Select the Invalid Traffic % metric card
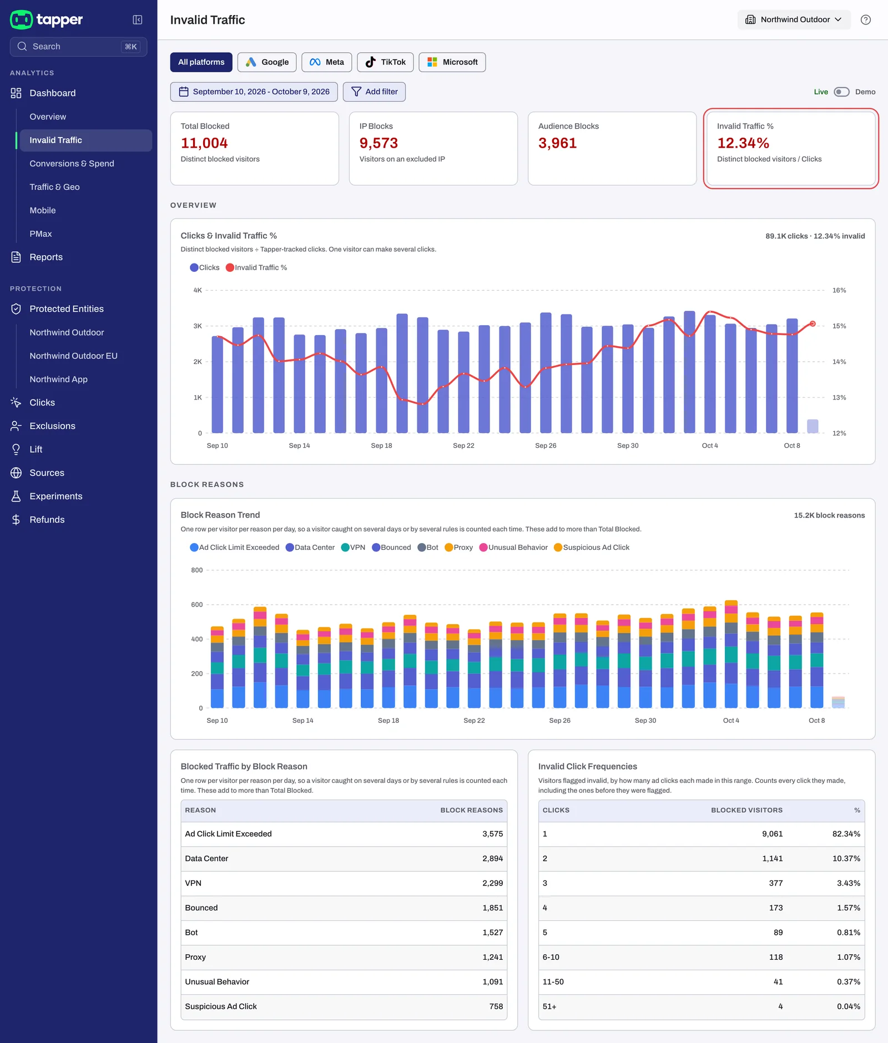Screen dimensions: 888x1043 [x=791, y=149]
